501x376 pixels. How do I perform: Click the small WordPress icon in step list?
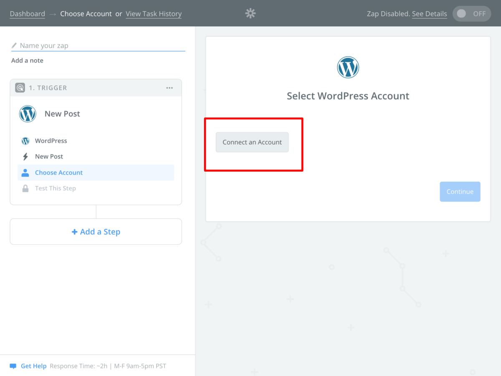25,141
